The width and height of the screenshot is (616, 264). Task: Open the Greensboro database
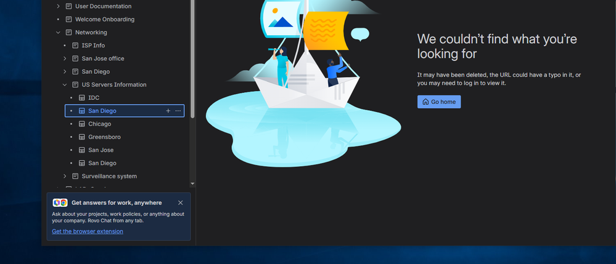[x=104, y=137]
